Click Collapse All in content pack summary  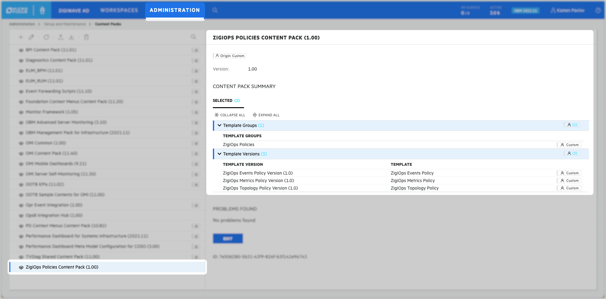click(230, 115)
